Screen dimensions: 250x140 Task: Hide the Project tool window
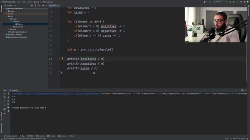tap(46, 5)
